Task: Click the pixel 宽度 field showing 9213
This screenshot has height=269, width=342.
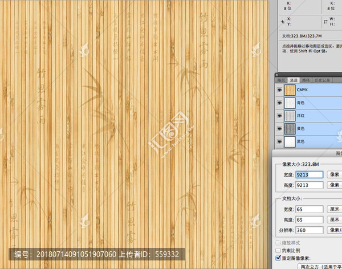Action: (310, 175)
